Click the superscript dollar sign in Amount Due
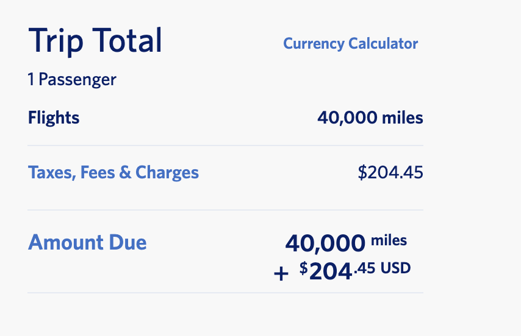521x336 pixels. click(x=303, y=268)
